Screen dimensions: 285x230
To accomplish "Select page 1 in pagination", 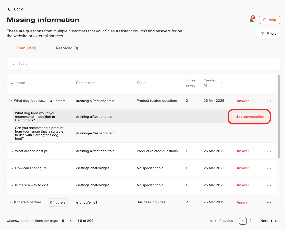I will point(243,221).
